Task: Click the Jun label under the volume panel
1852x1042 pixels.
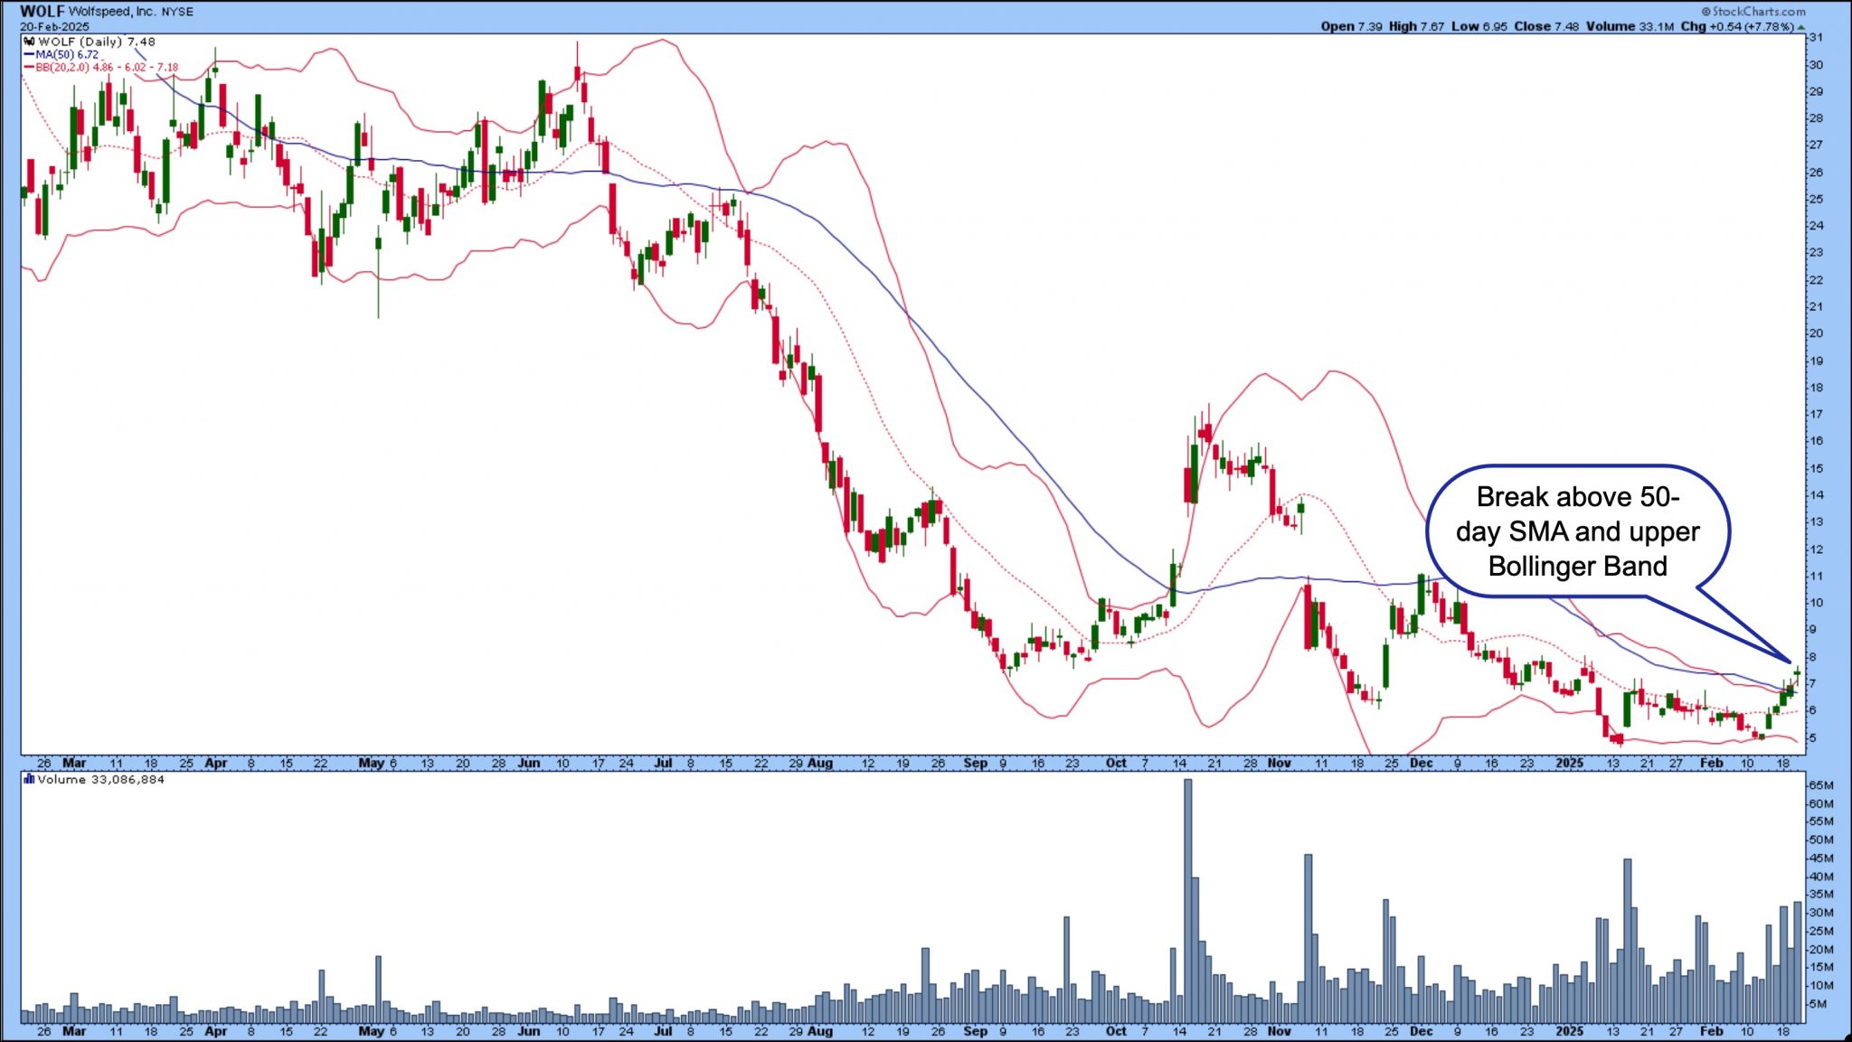Action: 529,1031
